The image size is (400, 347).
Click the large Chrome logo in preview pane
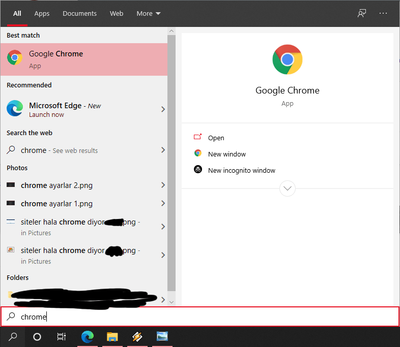(x=287, y=59)
